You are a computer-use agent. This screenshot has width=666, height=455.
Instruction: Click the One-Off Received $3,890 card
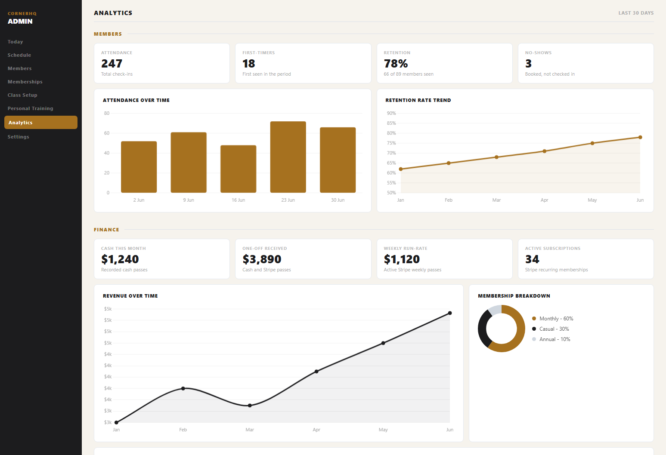[303, 259]
